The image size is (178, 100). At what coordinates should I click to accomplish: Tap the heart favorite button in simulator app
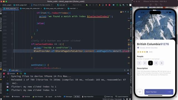tap(140, 92)
